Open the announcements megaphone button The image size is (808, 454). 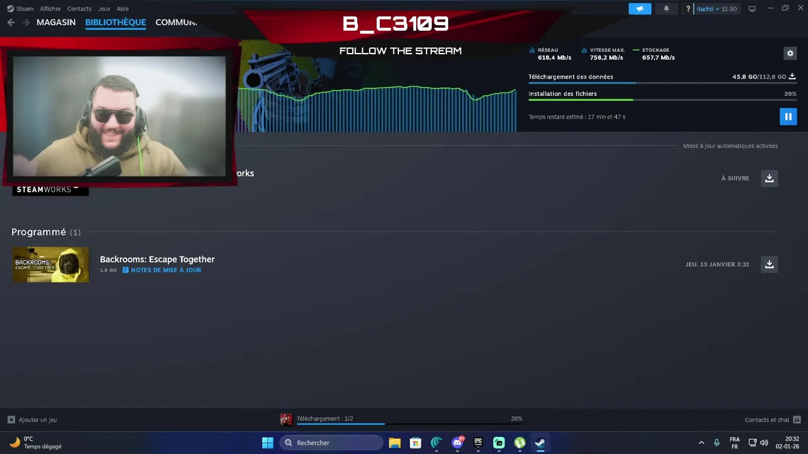coord(639,9)
